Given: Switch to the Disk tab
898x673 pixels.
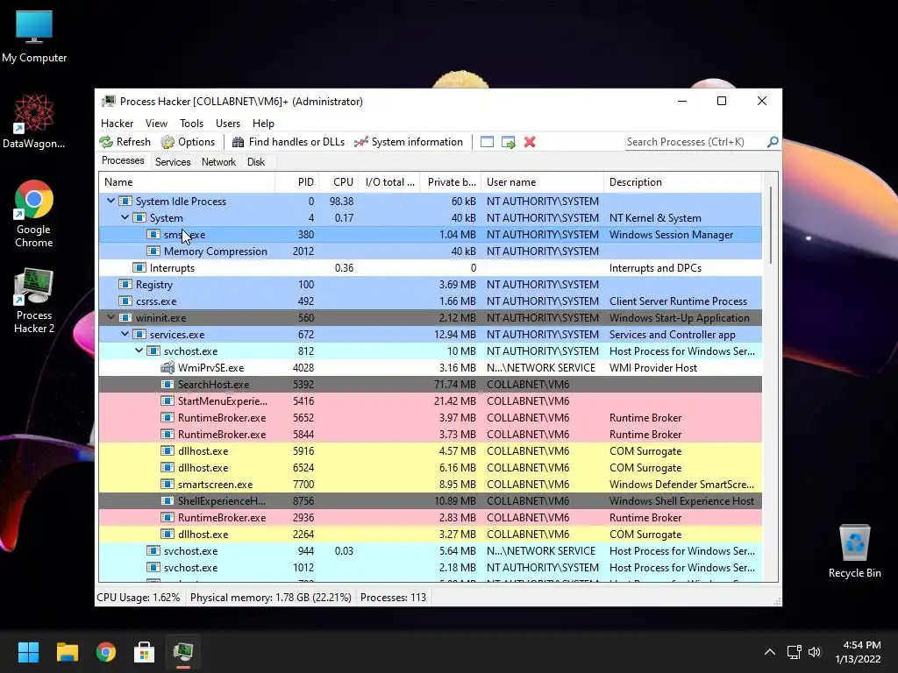Looking at the screenshot, I should coord(256,162).
